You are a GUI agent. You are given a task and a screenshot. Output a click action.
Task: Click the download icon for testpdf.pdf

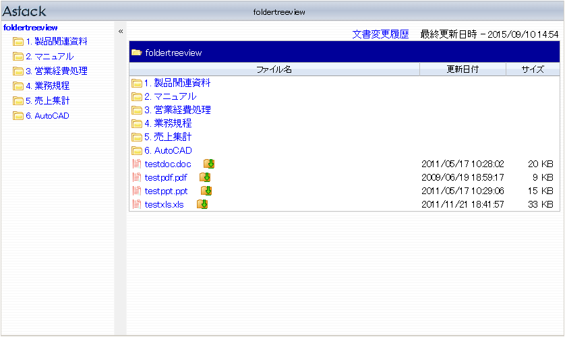pos(205,177)
